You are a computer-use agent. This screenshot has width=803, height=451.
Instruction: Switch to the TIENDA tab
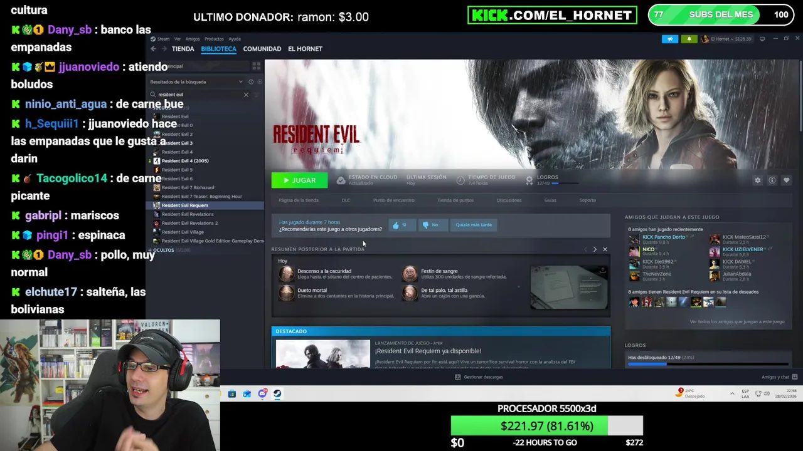tap(183, 49)
